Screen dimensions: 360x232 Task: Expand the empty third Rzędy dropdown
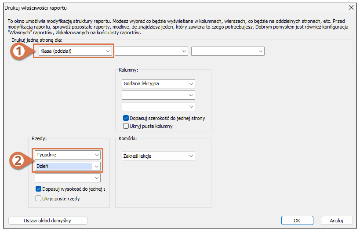(68, 178)
